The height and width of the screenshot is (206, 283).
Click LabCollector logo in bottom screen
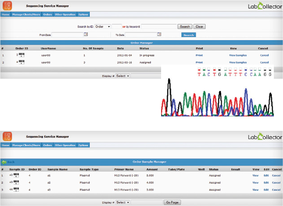[265, 137]
